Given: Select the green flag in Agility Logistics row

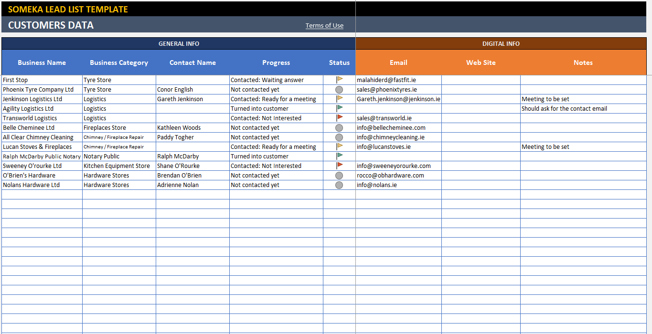Looking at the screenshot, I should point(340,109).
